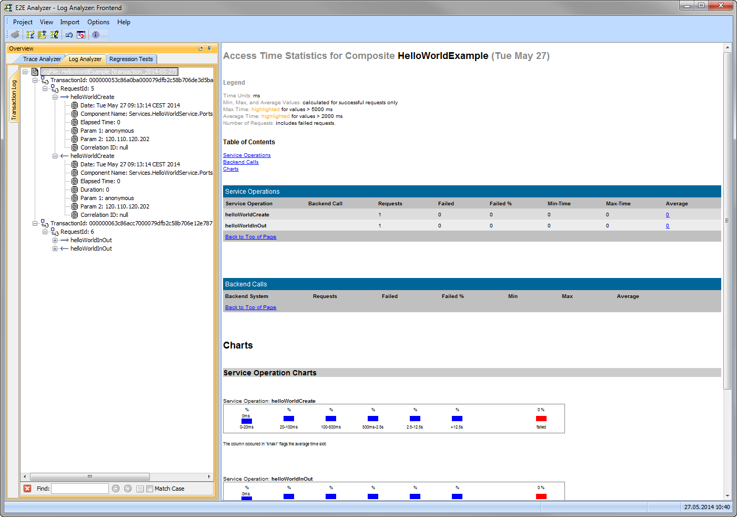This screenshot has height=517, width=737.
Task: Follow the Backend Calls table of contents link
Action: [x=240, y=162]
